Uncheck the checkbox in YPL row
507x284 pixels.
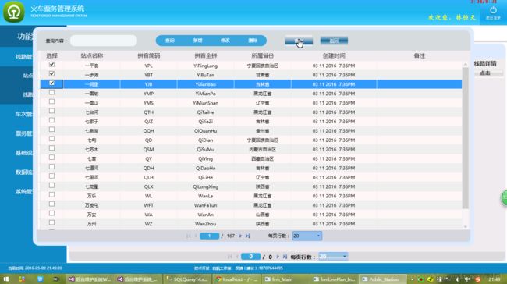[x=51, y=65]
